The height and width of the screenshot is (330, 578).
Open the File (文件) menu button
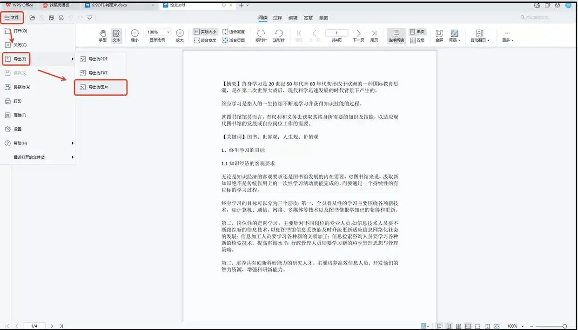[12, 18]
